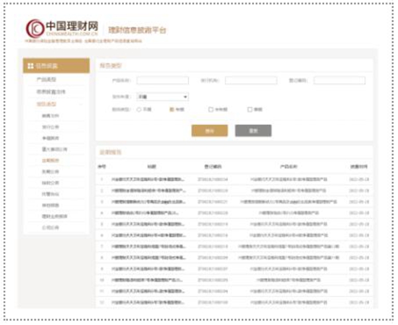Enable the 季报 checkbox
Image resolution: width=398 pixels, height=325 pixels.
click(x=250, y=109)
